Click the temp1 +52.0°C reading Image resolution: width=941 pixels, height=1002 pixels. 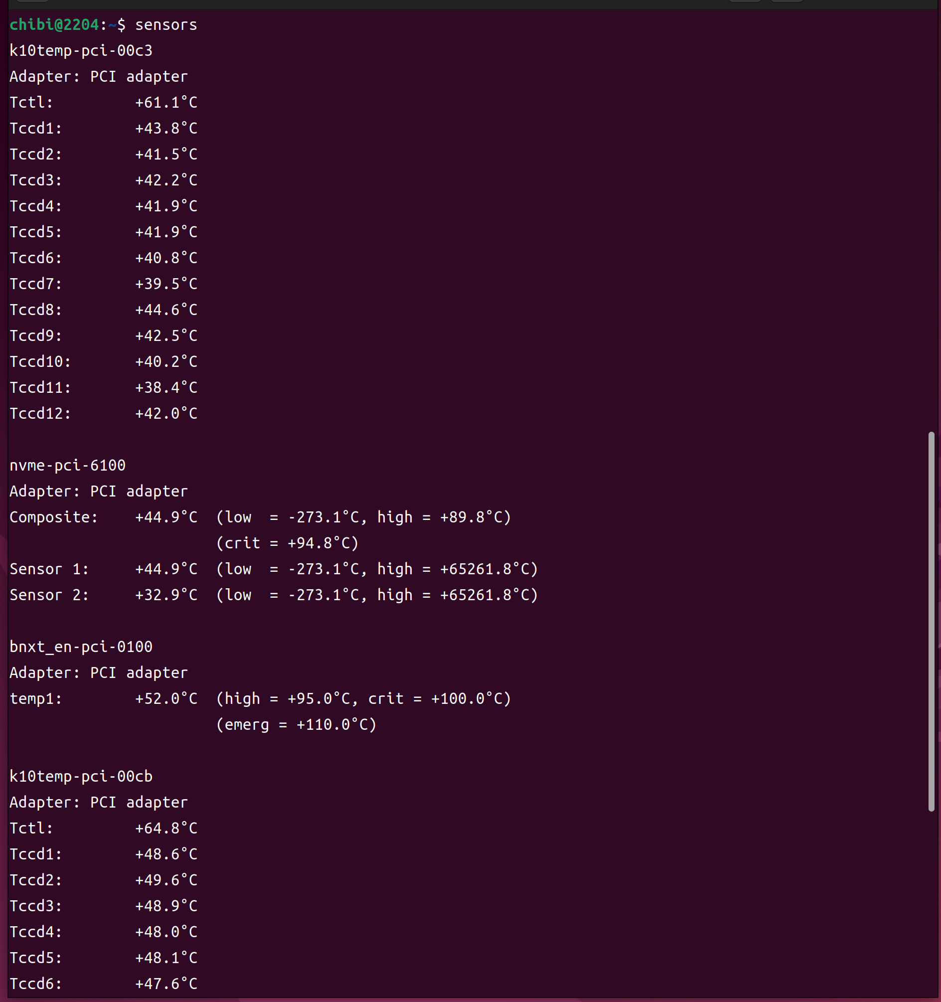pyautogui.click(x=166, y=698)
